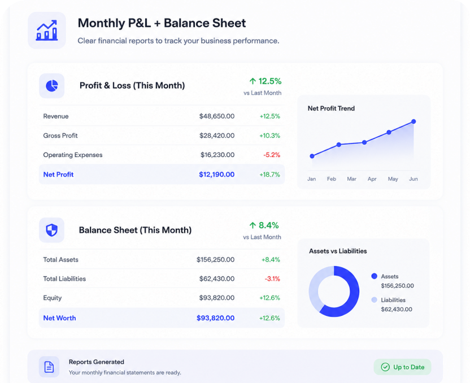Click the Liabilities legend label in donut chart

[x=393, y=300]
